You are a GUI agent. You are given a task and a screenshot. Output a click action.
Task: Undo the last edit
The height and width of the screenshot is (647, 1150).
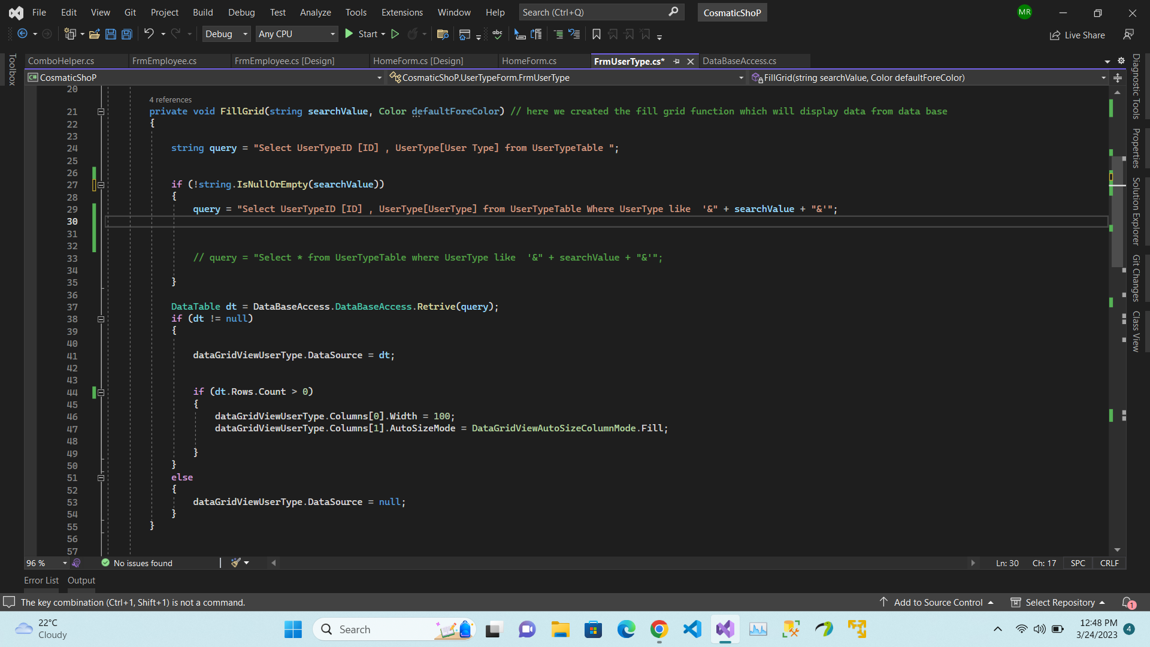tap(149, 34)
